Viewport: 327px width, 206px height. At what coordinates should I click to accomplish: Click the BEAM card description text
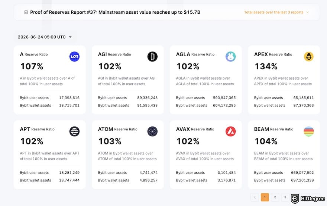[283, 156]
